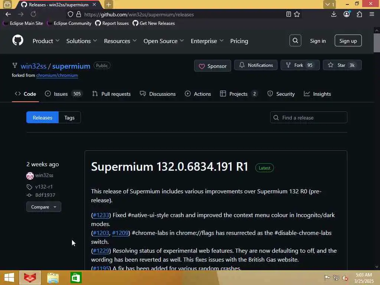Open issue link #1229

tap(101, 251)
